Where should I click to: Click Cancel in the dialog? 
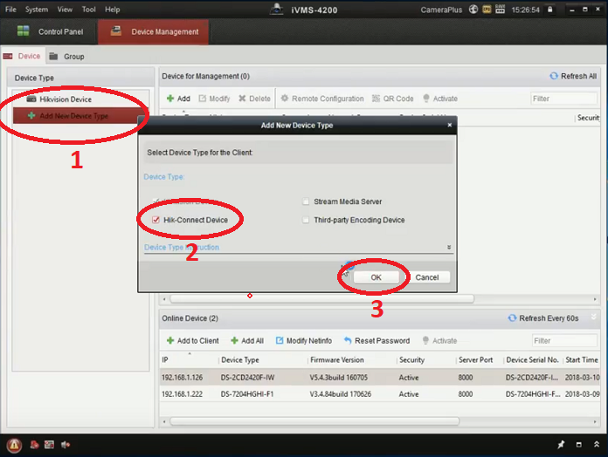click(x=427, y=277)
